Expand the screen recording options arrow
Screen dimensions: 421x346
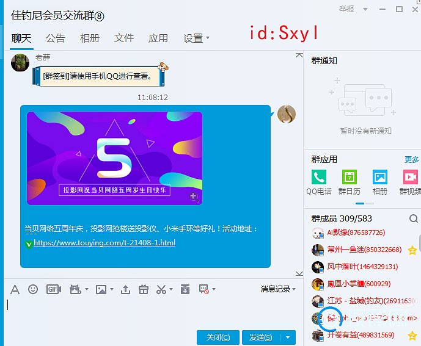86,289
